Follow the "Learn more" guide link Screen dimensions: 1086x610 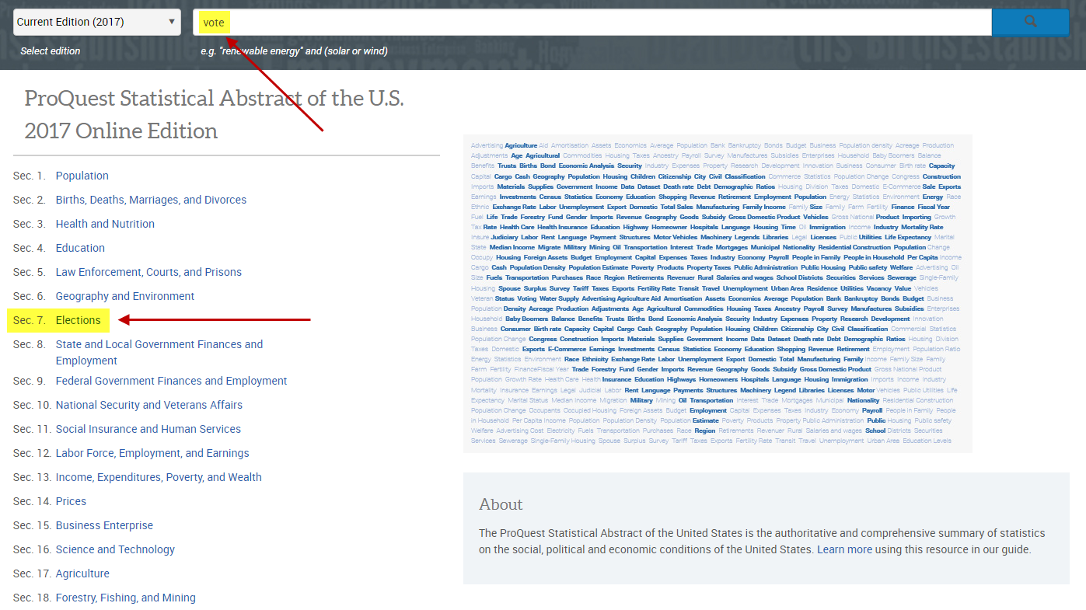[x=844, y=549]
